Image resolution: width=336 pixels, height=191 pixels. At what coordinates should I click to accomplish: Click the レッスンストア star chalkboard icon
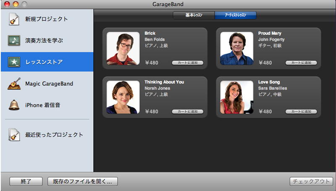tap(14, 62)
